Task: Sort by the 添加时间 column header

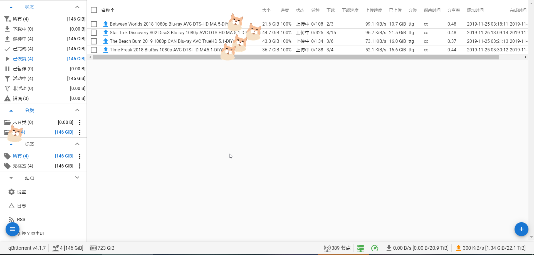Action: [x=475, y=10]
